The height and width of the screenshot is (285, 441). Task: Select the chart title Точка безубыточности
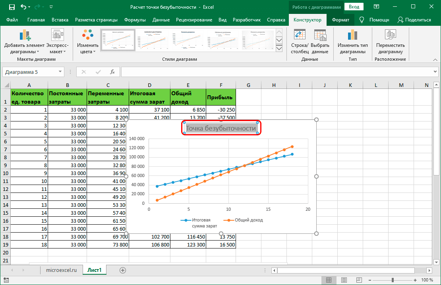[x=221, y=127]
